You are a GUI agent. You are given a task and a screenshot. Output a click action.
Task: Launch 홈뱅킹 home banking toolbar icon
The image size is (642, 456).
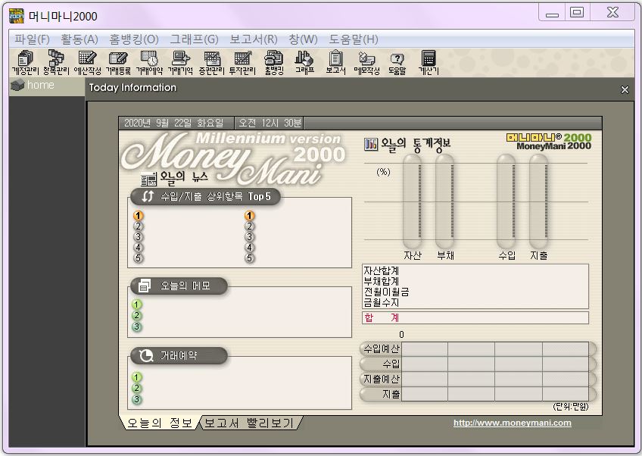(x=274, y=63)
